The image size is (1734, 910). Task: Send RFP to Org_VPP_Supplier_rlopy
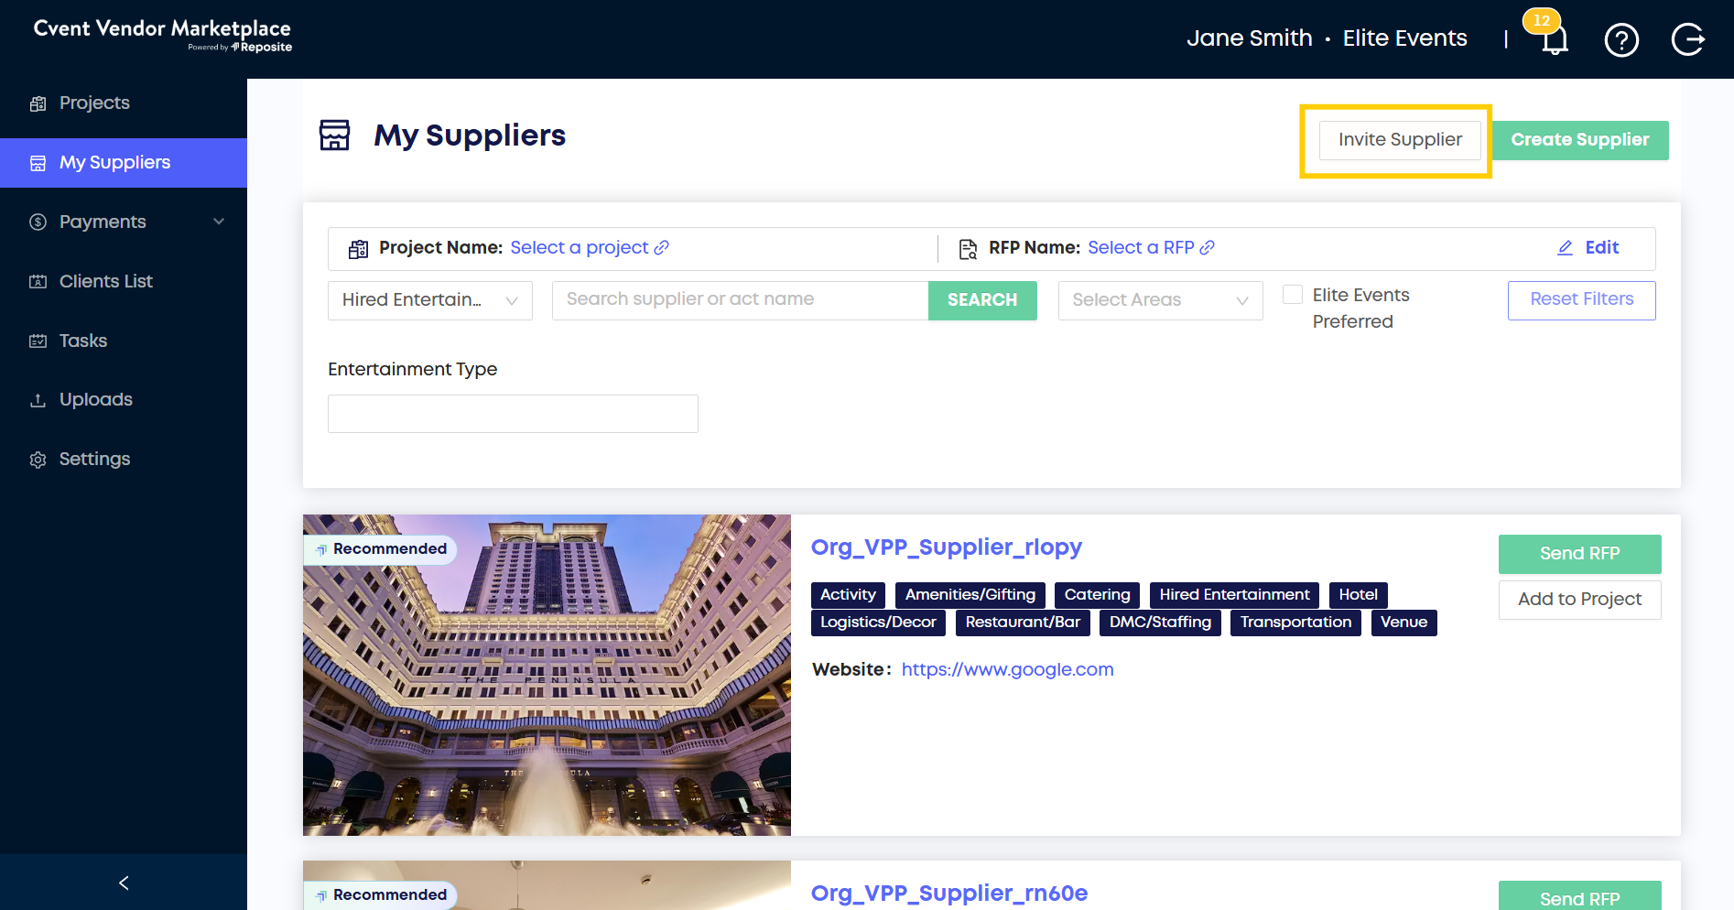1579,554
